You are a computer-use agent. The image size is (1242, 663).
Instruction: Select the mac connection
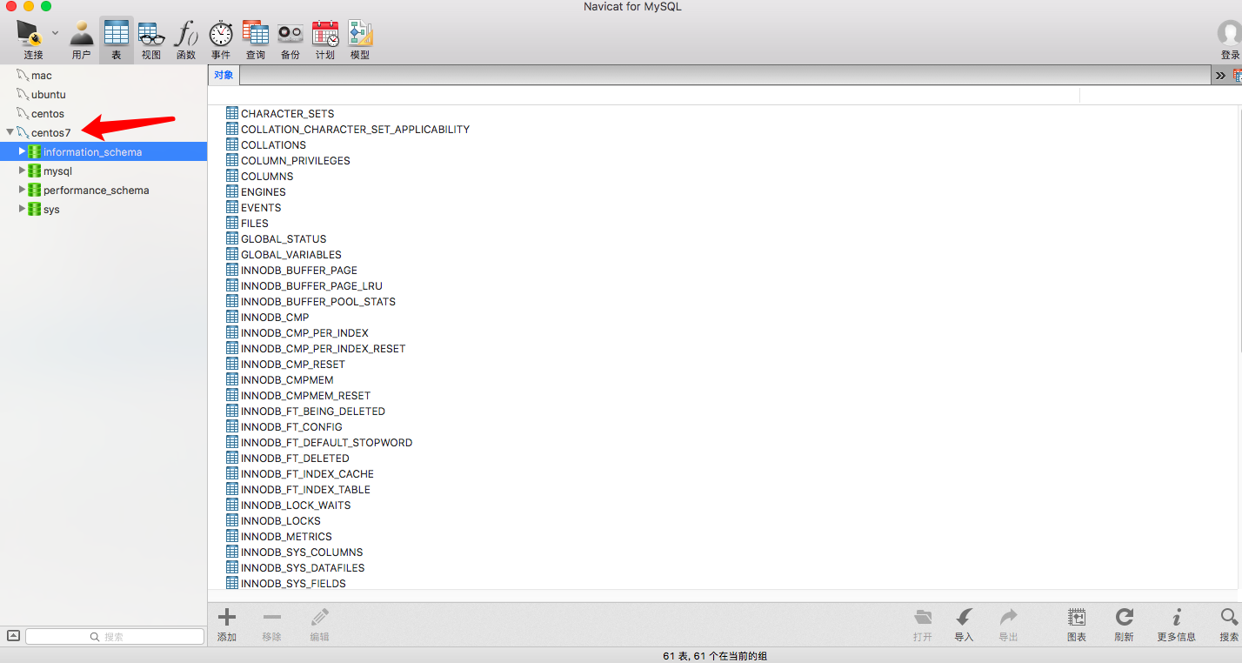coord(42,76)
